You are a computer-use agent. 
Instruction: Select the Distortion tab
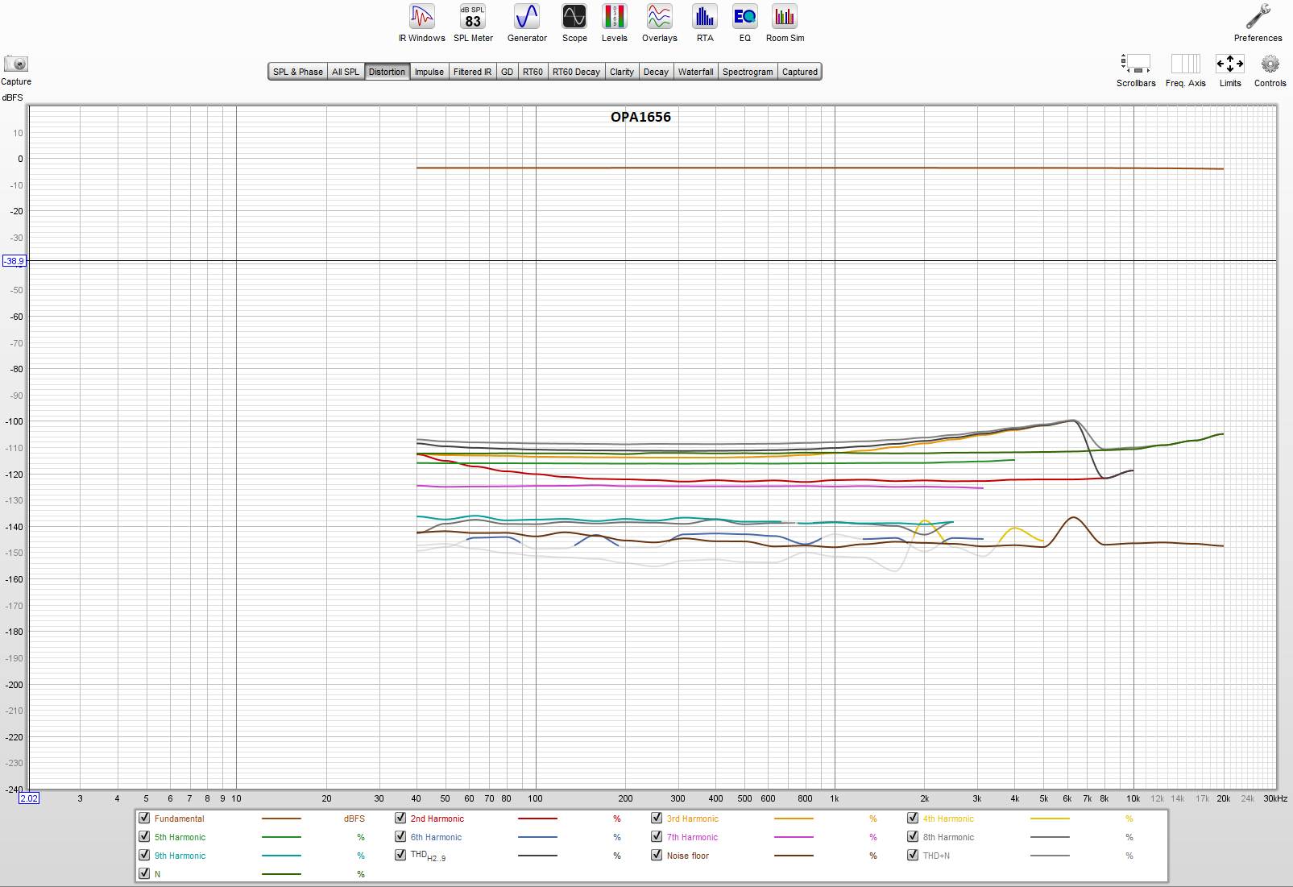[387, 72]
